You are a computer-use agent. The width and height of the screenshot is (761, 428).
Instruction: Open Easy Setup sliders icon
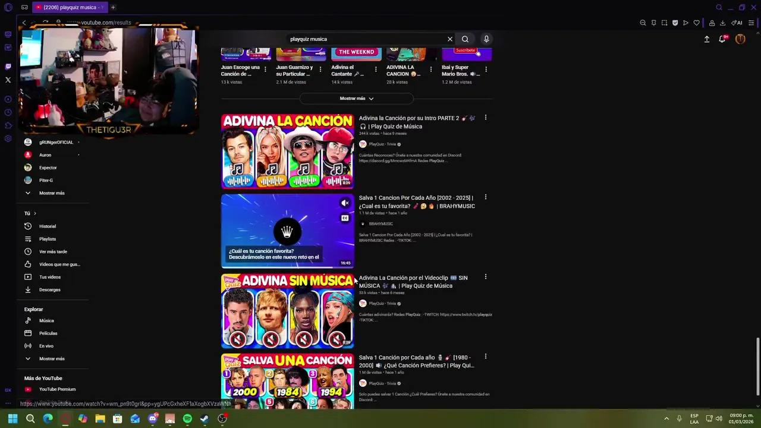[751, 23]
